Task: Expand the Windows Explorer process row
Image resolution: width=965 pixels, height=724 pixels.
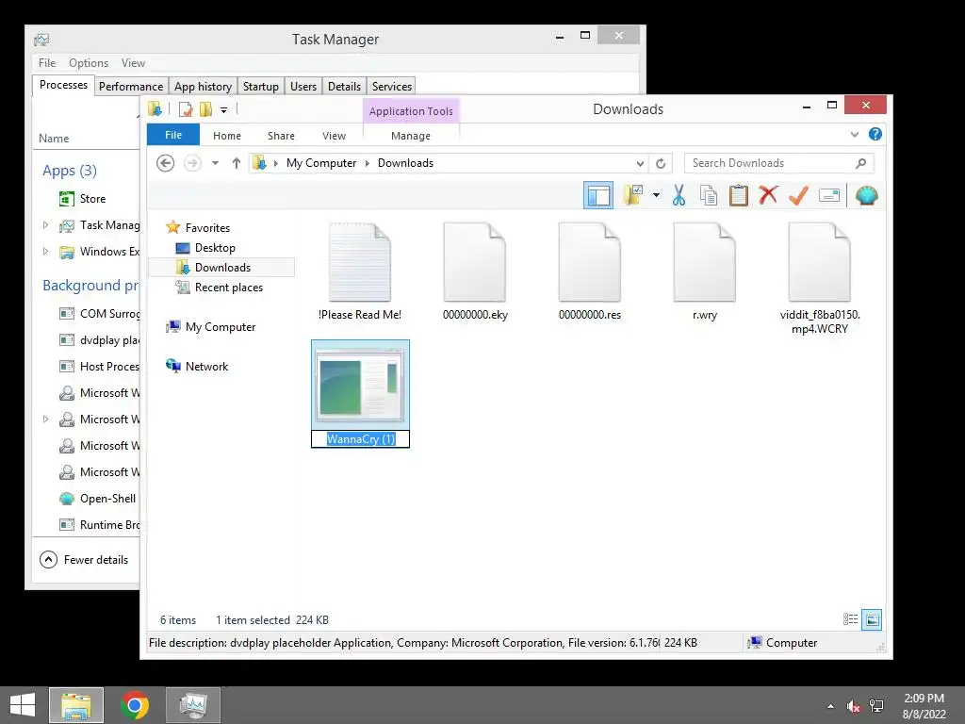Action: (x=45, y=251)
